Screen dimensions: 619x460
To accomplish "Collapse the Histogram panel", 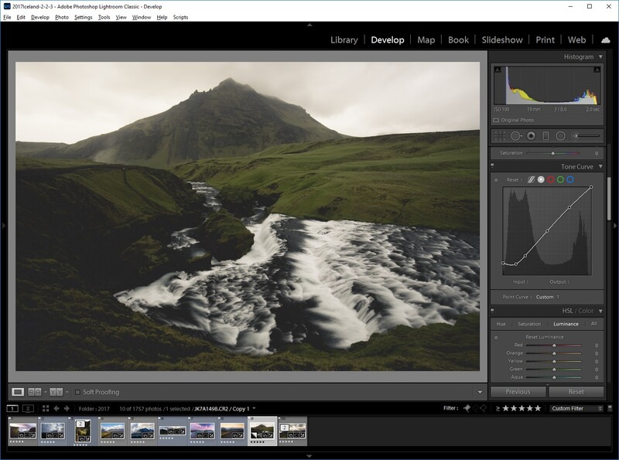I will pyautogui.click(x=600, y=56).
